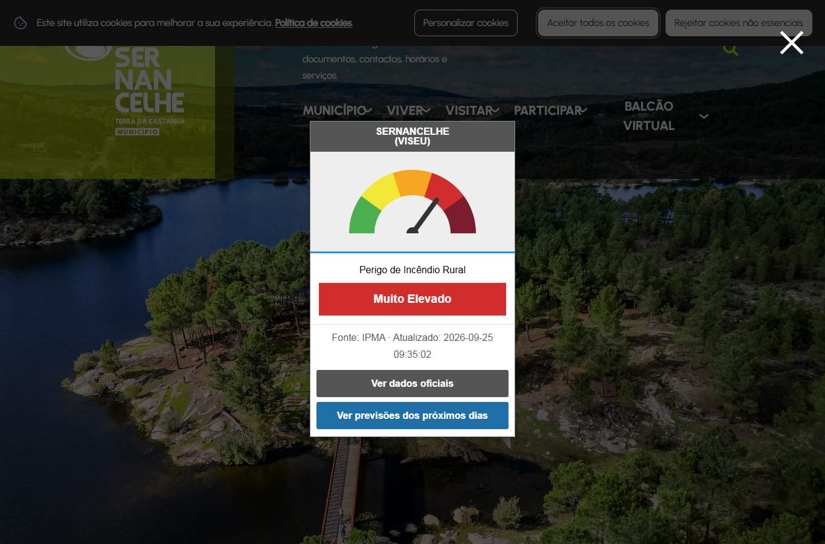Open the Visitar menu

click(x=469, y=111)
